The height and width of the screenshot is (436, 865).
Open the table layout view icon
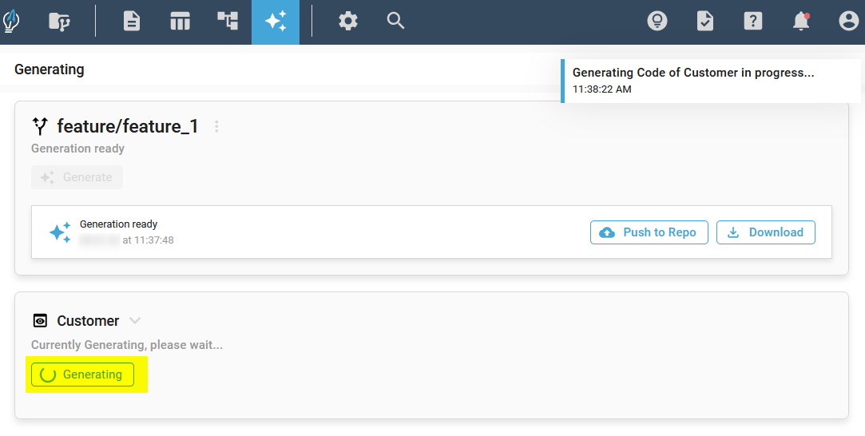(180, 22)
